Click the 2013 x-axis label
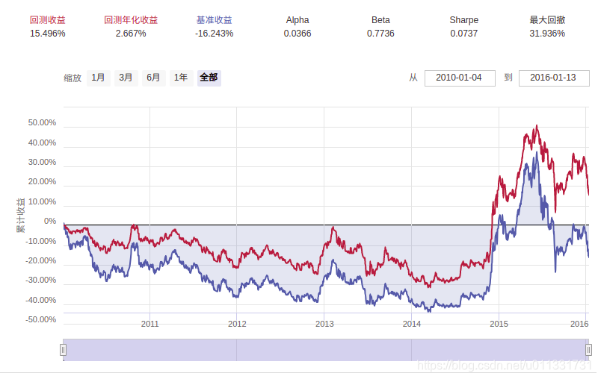 coord(324,324)
